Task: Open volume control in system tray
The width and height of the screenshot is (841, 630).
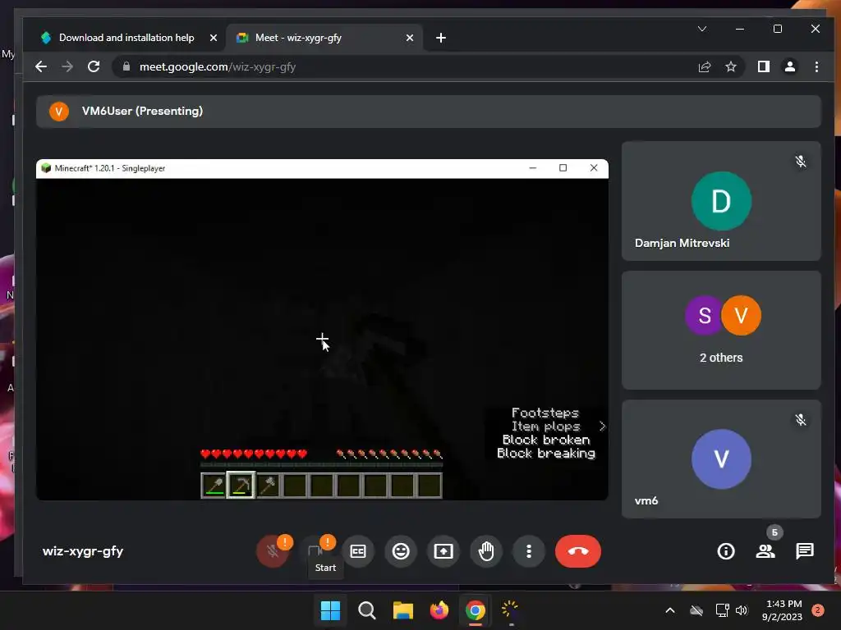Action: [x=742, y=610]
